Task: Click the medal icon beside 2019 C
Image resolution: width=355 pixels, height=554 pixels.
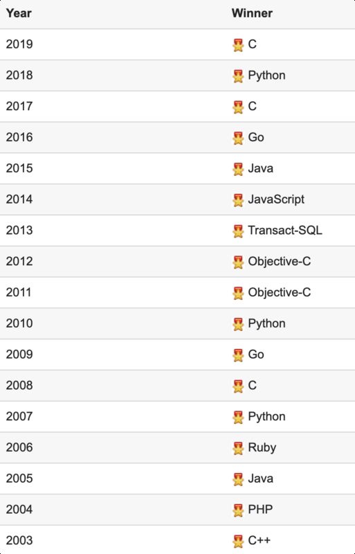Action: click(x=238, y=45)
